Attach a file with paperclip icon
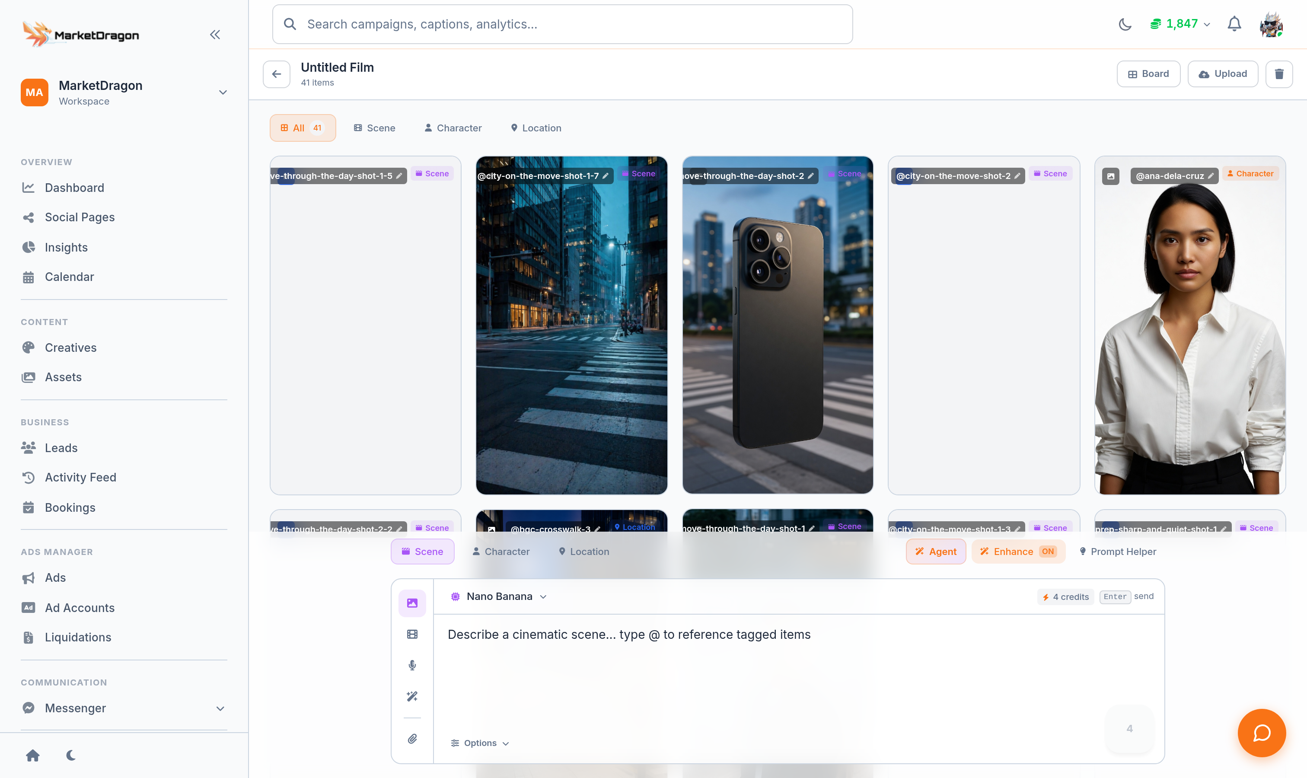 [x=412, y=739]
